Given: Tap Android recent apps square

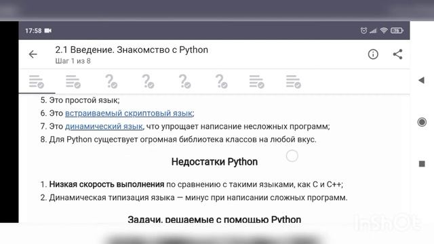Looking at the screenshot, I should (422, 164).
